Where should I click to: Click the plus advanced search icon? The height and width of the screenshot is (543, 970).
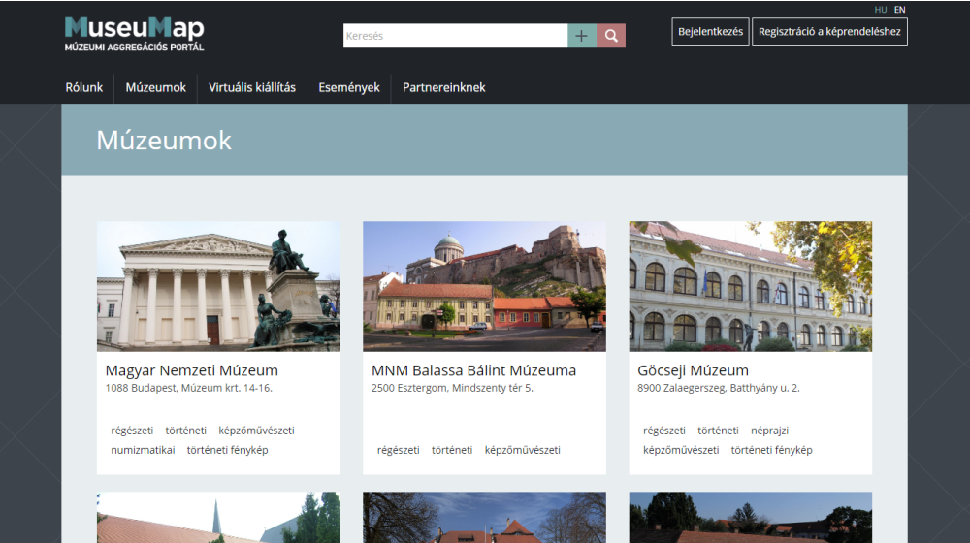coord(581,35)
